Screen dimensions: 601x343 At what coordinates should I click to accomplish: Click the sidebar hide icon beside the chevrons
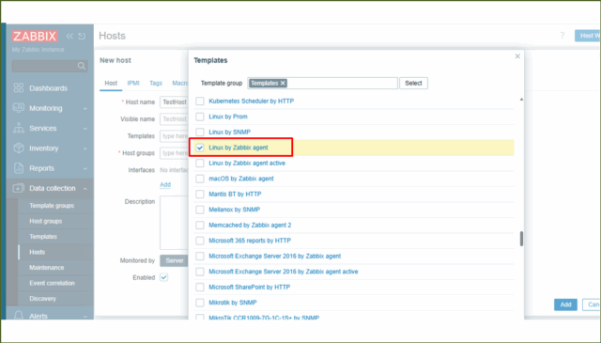point(82,36)
